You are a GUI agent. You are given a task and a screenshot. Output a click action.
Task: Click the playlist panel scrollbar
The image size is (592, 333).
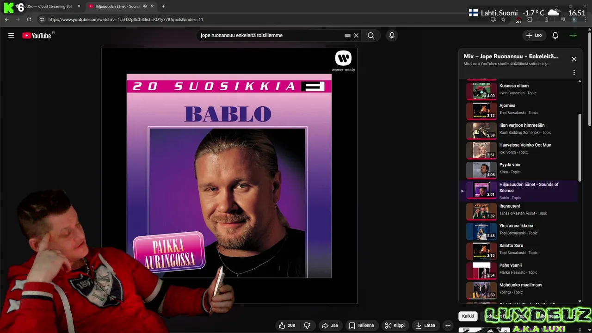(x=580, y=148)
